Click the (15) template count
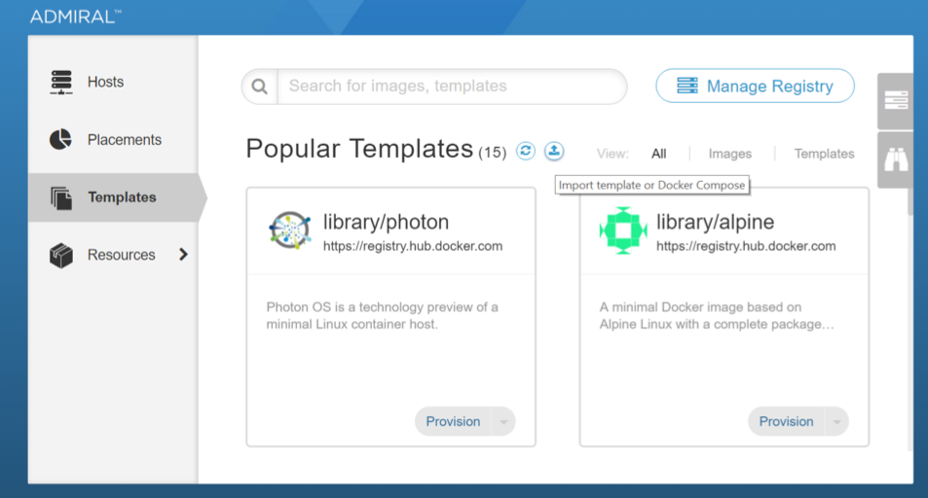 point(493,153)
